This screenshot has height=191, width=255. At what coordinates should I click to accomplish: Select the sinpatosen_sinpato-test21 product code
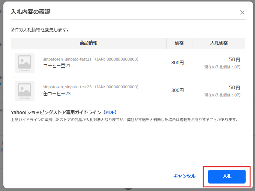[67, 59]
